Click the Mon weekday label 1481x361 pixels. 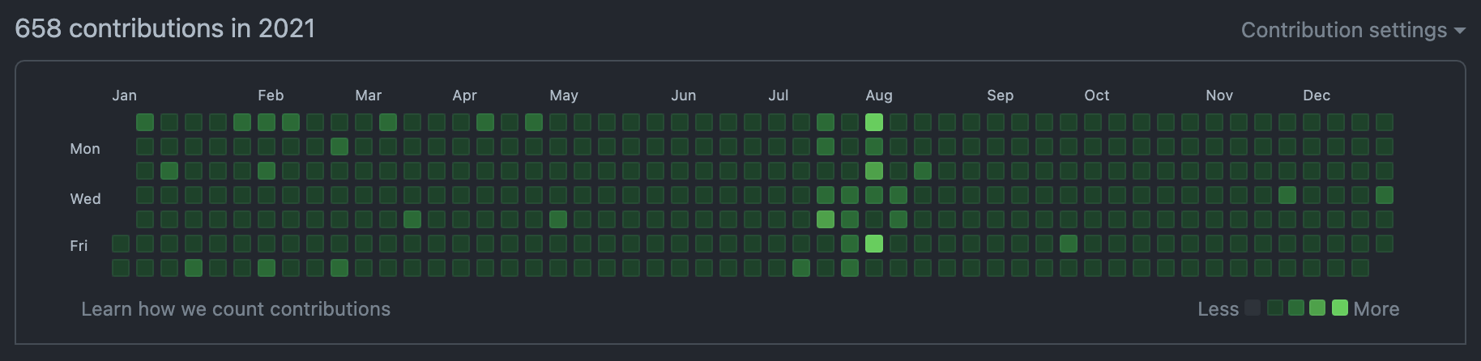tap(85, 149)
